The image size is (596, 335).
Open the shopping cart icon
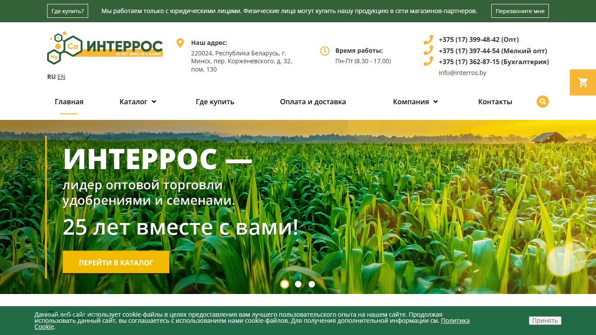583,82
